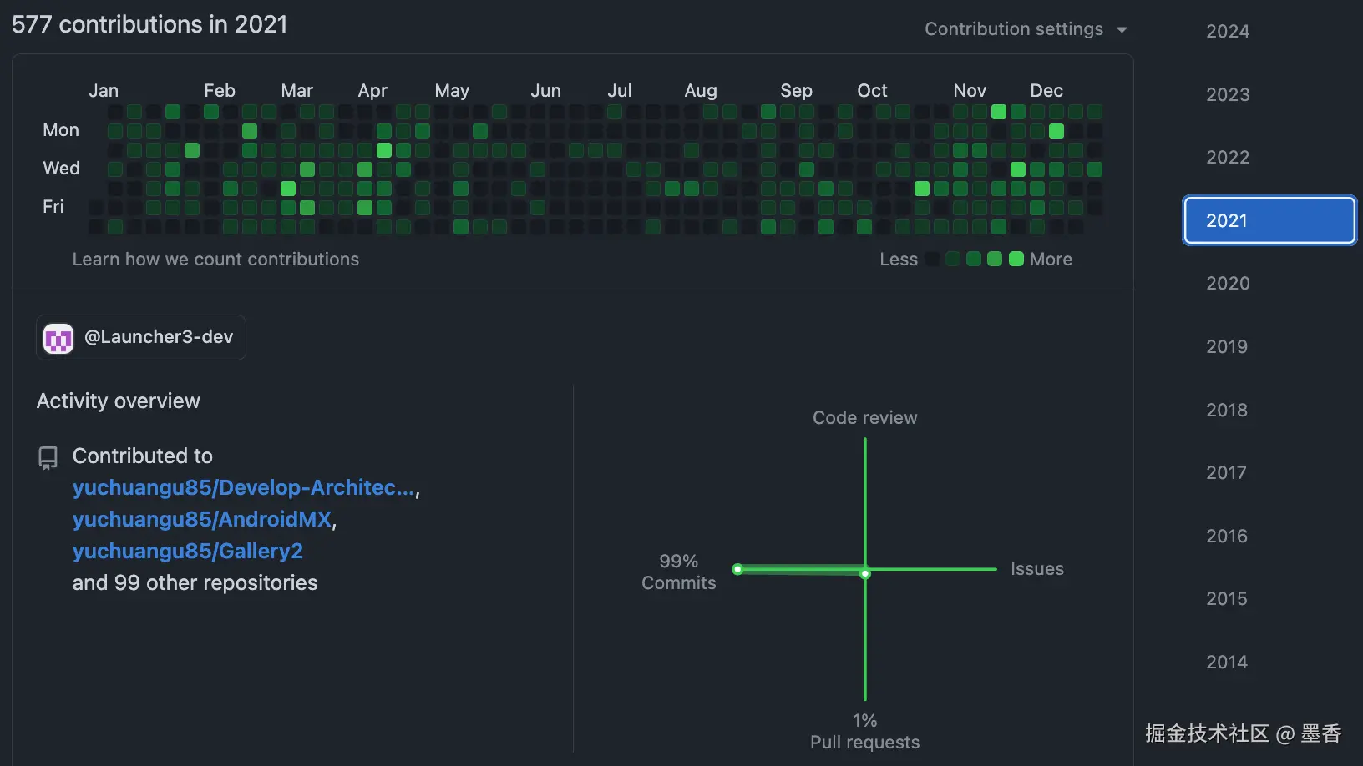The width and height of the screenshot is (1363, 766).
Task: Select the bright green contribution square in mid-March
Action: (x=287, y=189)
